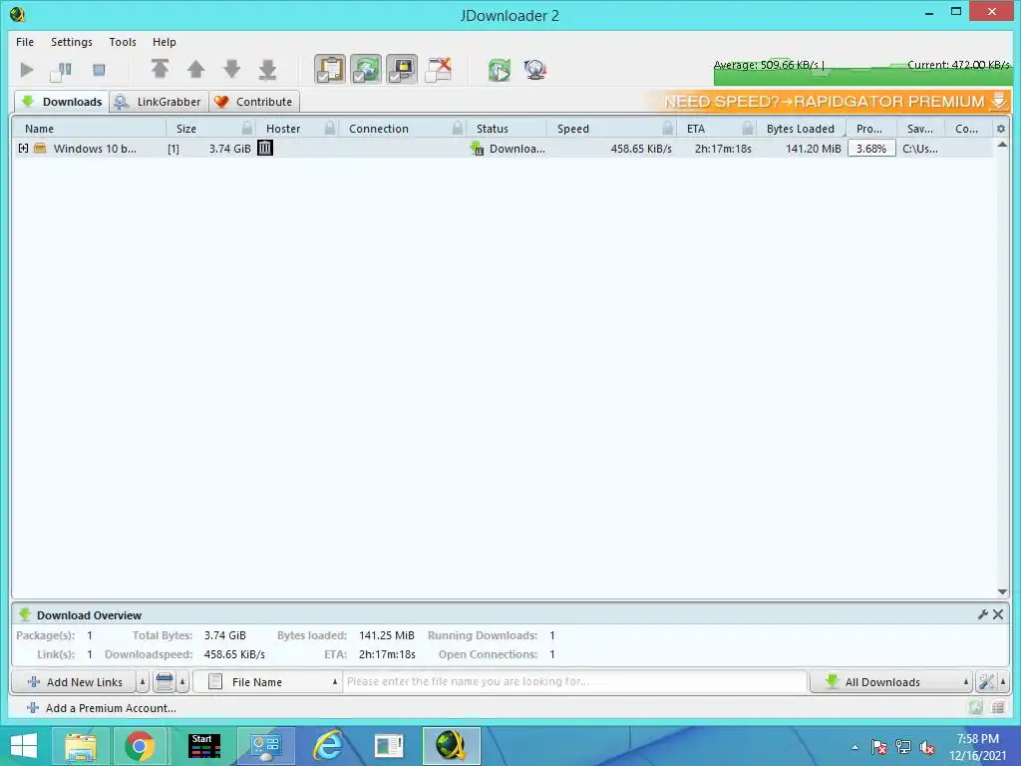Click the Add New Links button
Screen dimensions: 1021x766
click(x=74, y=682)
